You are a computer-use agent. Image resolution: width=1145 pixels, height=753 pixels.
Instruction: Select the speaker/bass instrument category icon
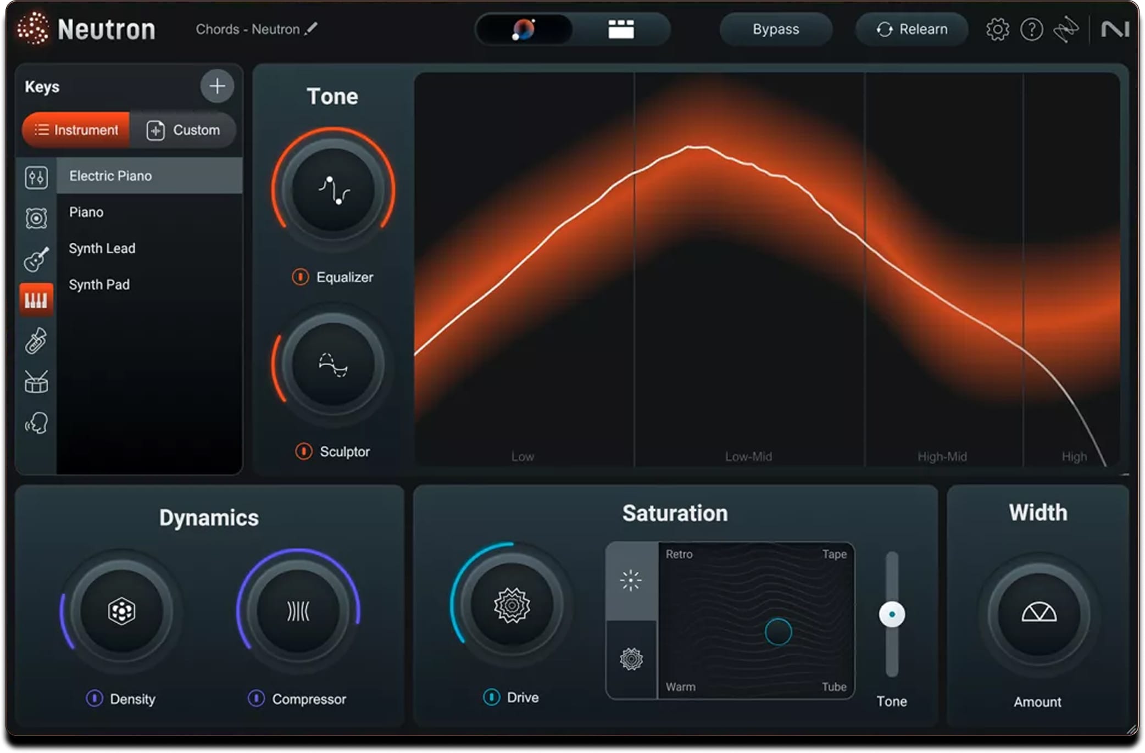click(x=36, y=218)
